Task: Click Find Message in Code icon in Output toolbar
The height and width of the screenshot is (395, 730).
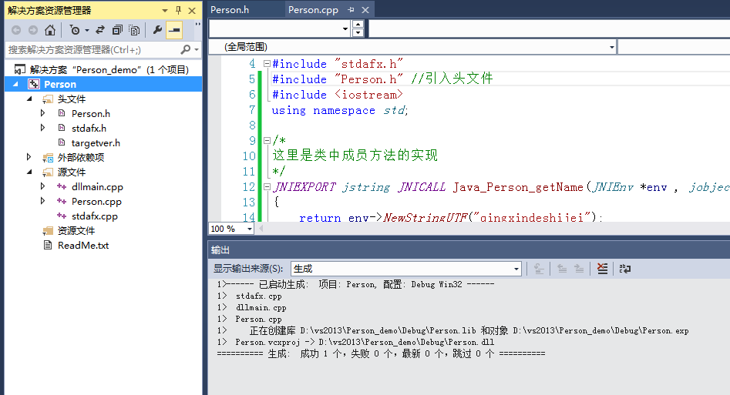Action: point(539,269)
